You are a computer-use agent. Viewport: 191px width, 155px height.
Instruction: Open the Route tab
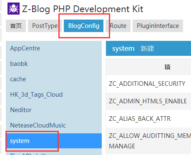click(118, 26)
